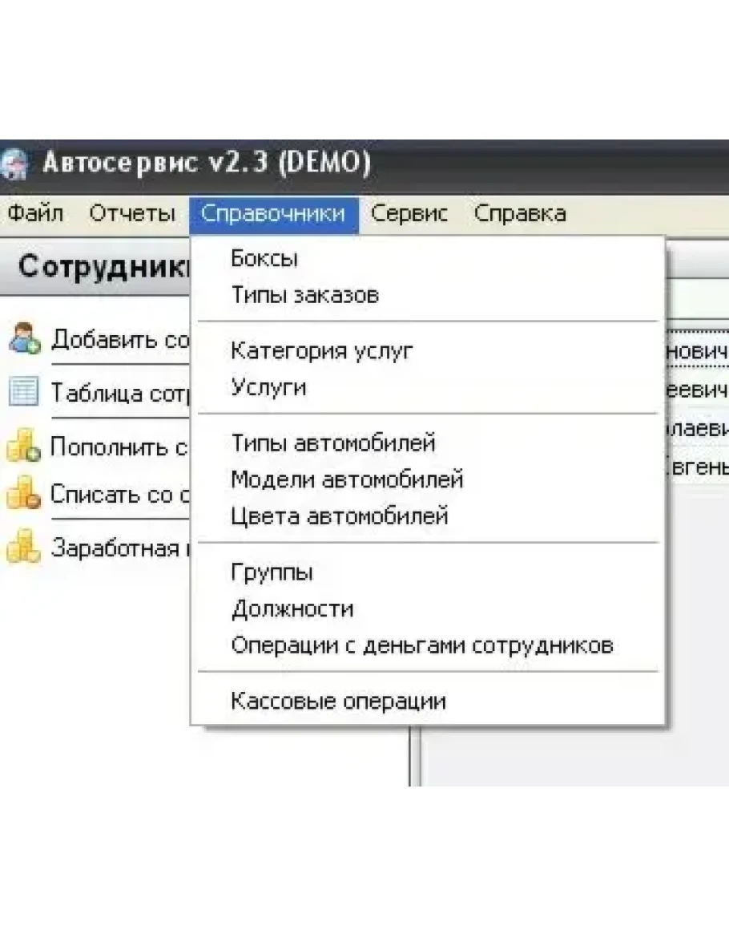Collapse the Справочники menu
The height and width of the screenshot is (926, 729).
point(273,214)
